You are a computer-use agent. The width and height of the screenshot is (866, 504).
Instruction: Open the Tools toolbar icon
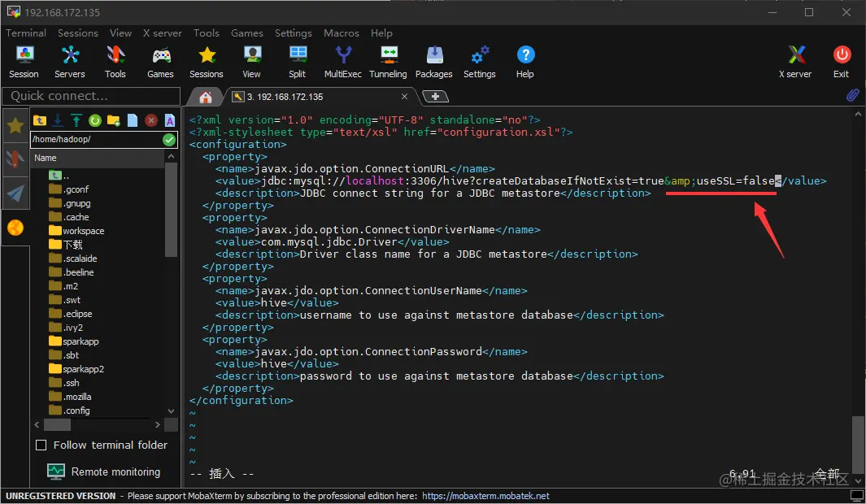click(115, 62)
